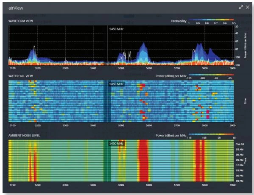Select the 5450 MHz marker in waveform view
Viewport: 254px width, 195px height.
point(116,29)
